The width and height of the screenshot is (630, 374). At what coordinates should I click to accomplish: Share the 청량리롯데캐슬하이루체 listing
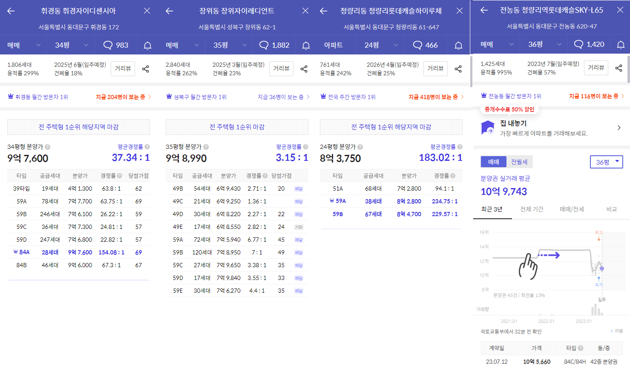coord(458,68)
